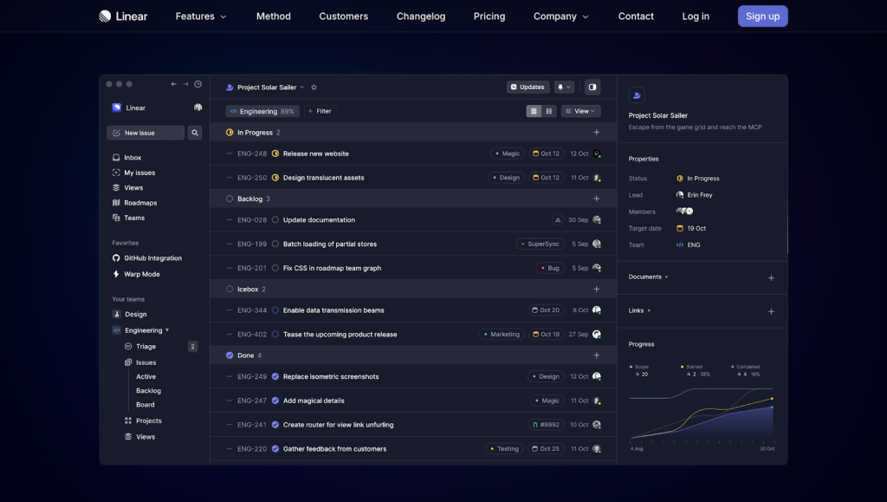Click the history clock icon
Image resolution: width=887 pixels, height=502 pixels.
pyautogui.click(x=197, y=84)
